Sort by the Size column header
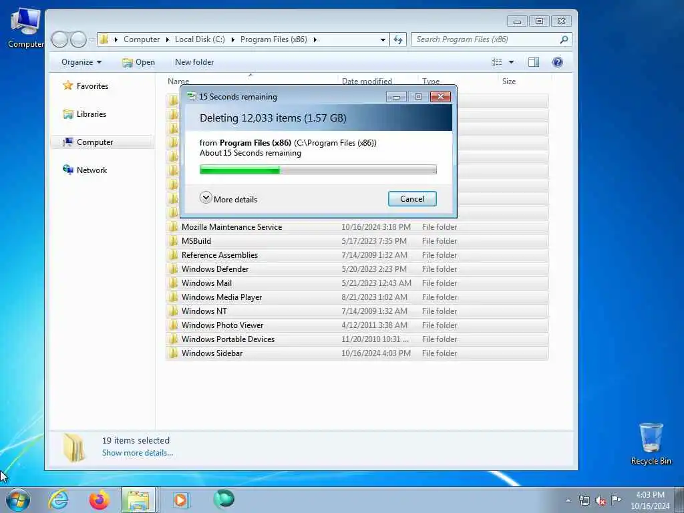 pos(508,81)
